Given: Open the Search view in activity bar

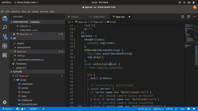Looking at the screenshot, I should click(x=5, y=27).
